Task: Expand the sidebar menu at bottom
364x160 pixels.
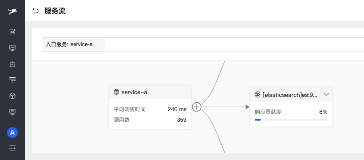Action: [12, 148]
